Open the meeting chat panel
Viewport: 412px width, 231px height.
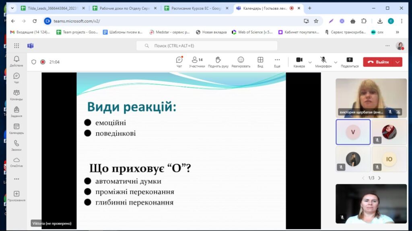(x=179, y=62)
